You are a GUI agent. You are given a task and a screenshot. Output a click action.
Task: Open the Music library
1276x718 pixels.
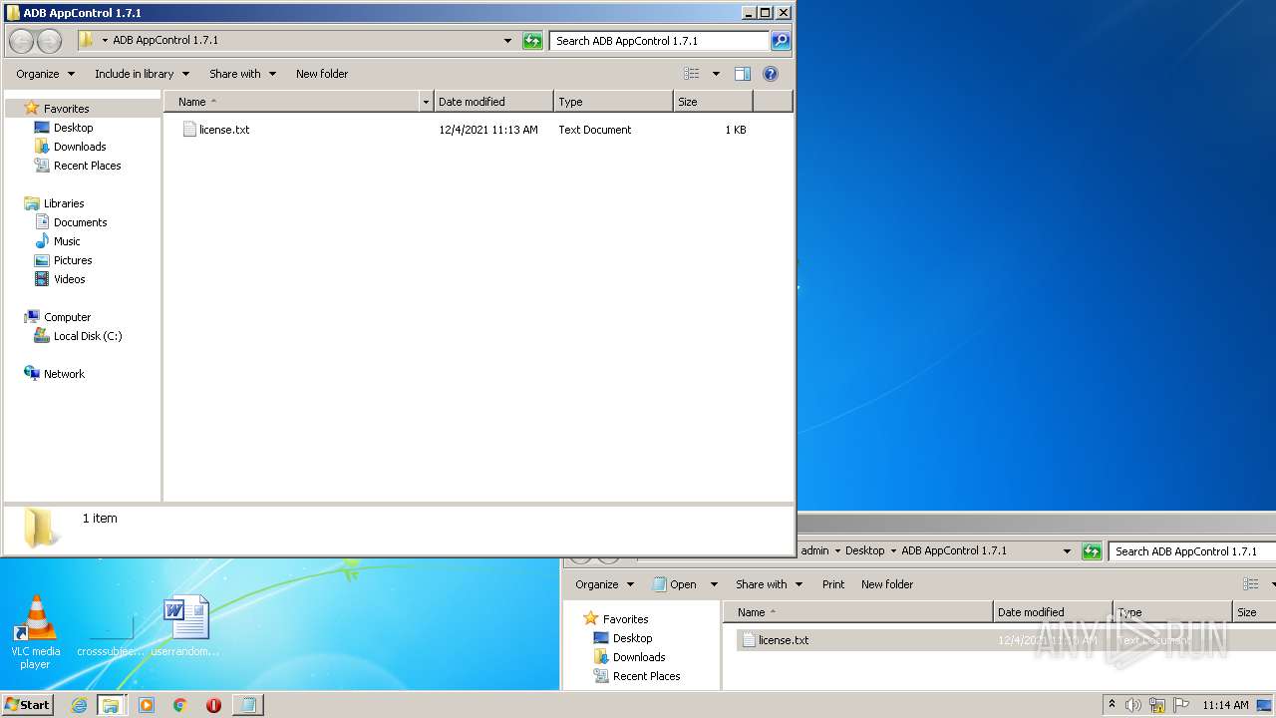coord(67,241)
